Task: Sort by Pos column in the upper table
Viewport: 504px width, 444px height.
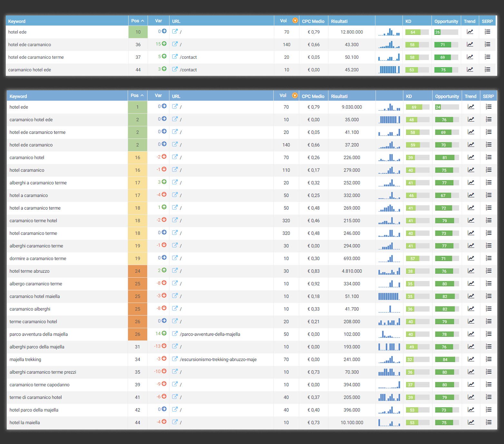Action: pos(138,21)
